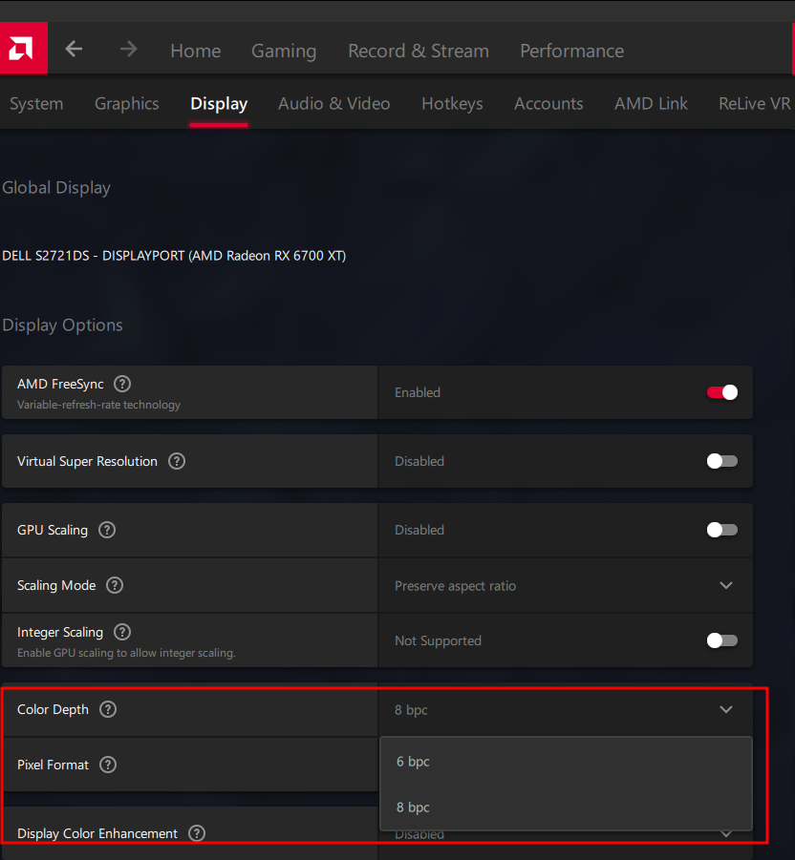Open help icon for GPU Scaling
The height and width of the screenshot is (860, 795).
(107, 531)
